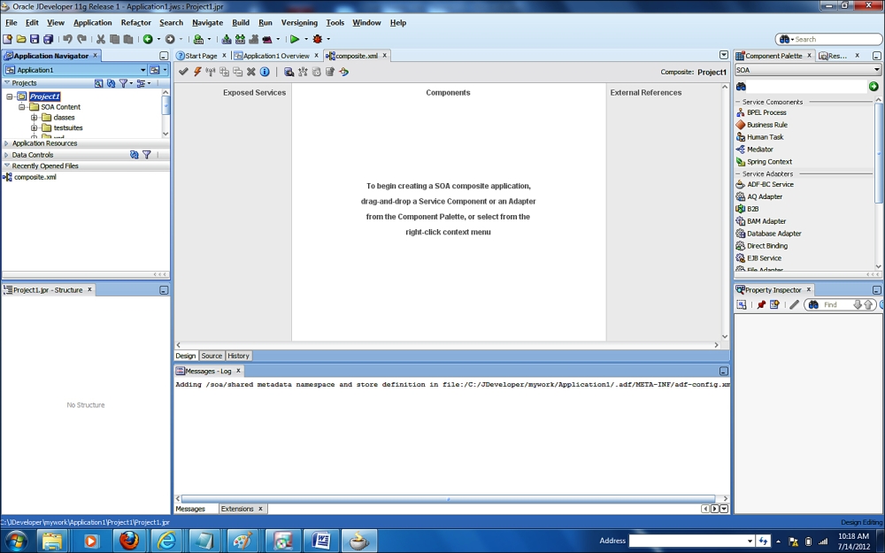The image size is (885, 553).
Task: Open Word from the taskbar
Action: pos(321,541)
